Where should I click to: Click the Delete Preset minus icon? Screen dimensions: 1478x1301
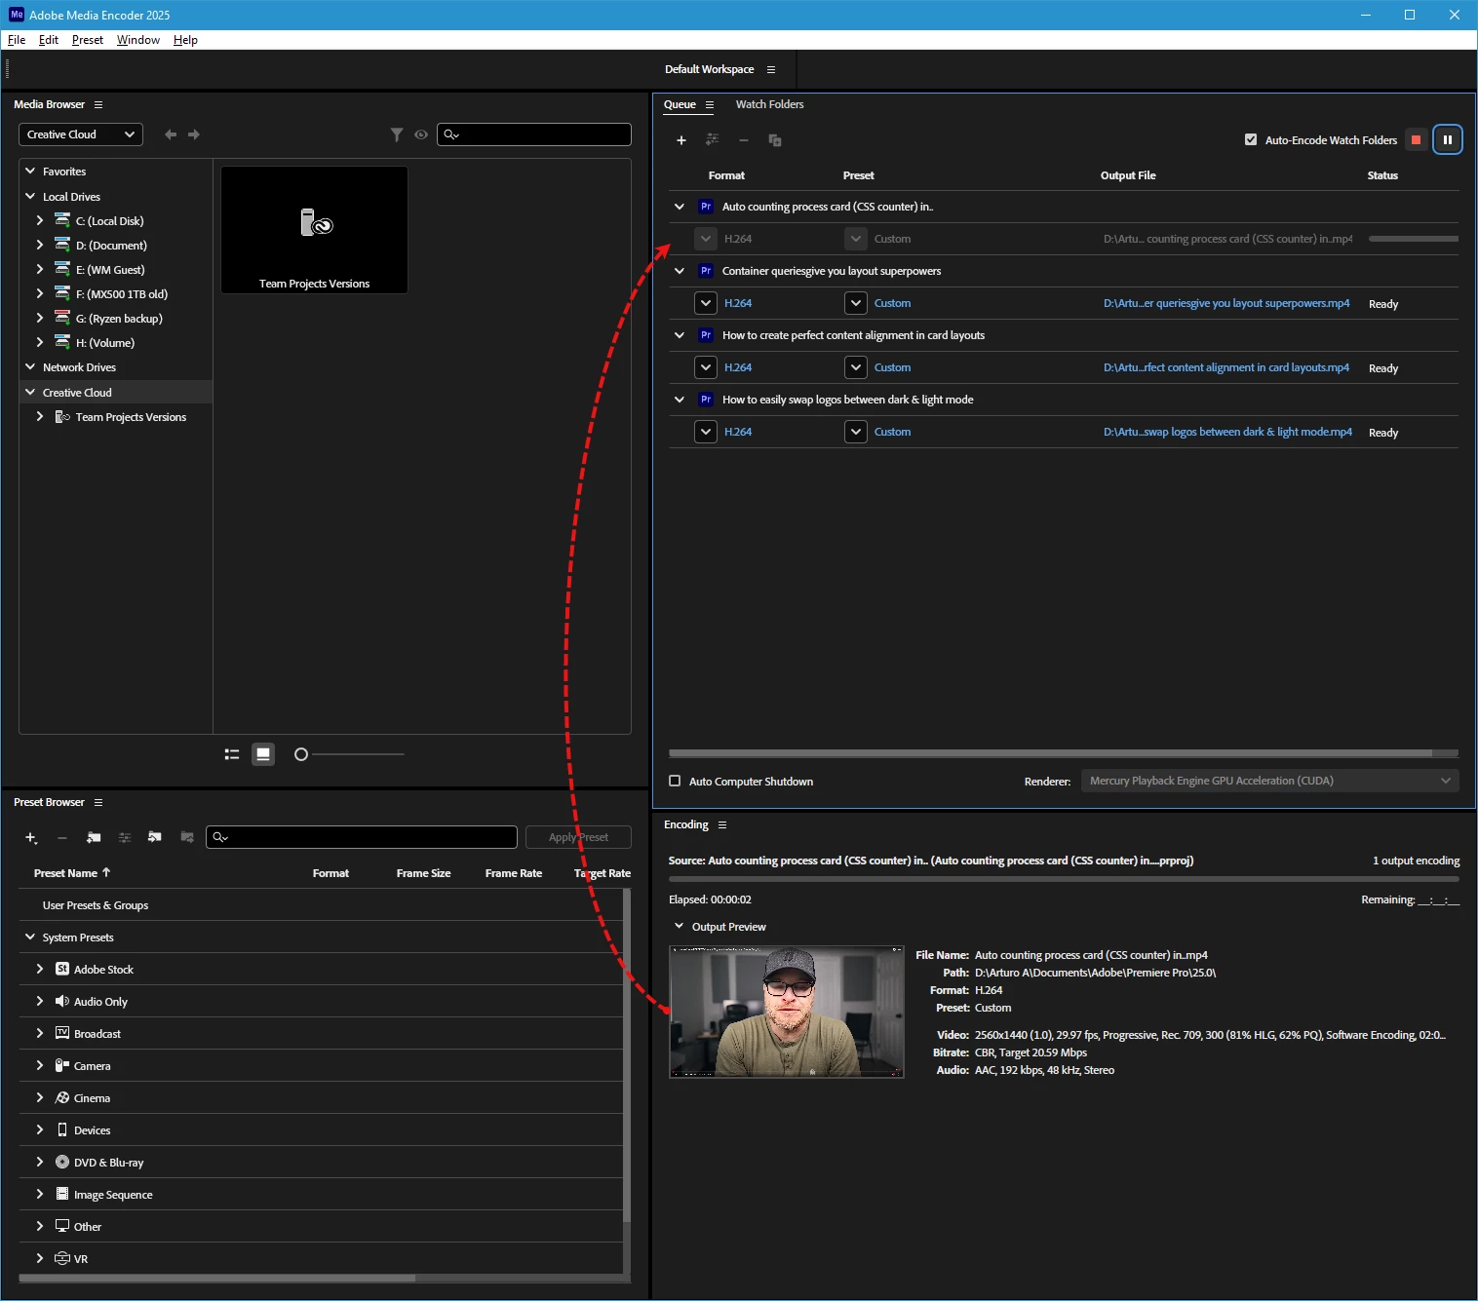point(62,838)
